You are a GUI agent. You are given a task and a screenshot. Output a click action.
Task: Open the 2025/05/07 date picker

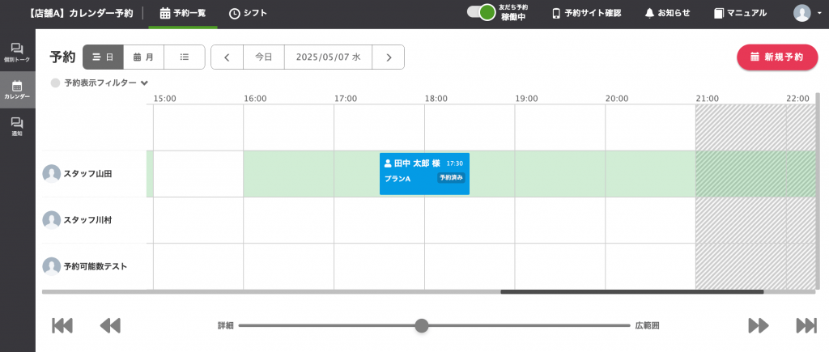328,57
